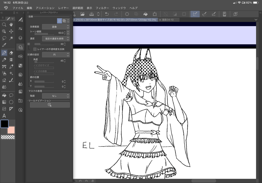Image resolution: width=262 pixels, height=183 pixels.
Task: Select the Lasso selection tool
Action: click(x=4, y=38)
